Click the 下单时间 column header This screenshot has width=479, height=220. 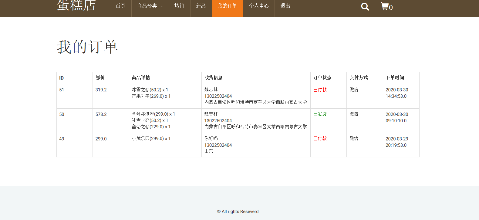395,78
